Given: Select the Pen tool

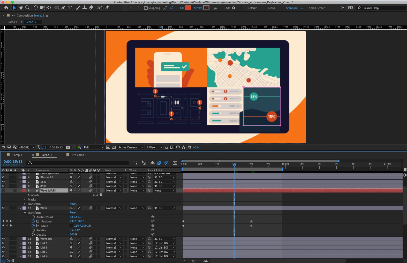Looking at the screenshot, I should [63, 8].
